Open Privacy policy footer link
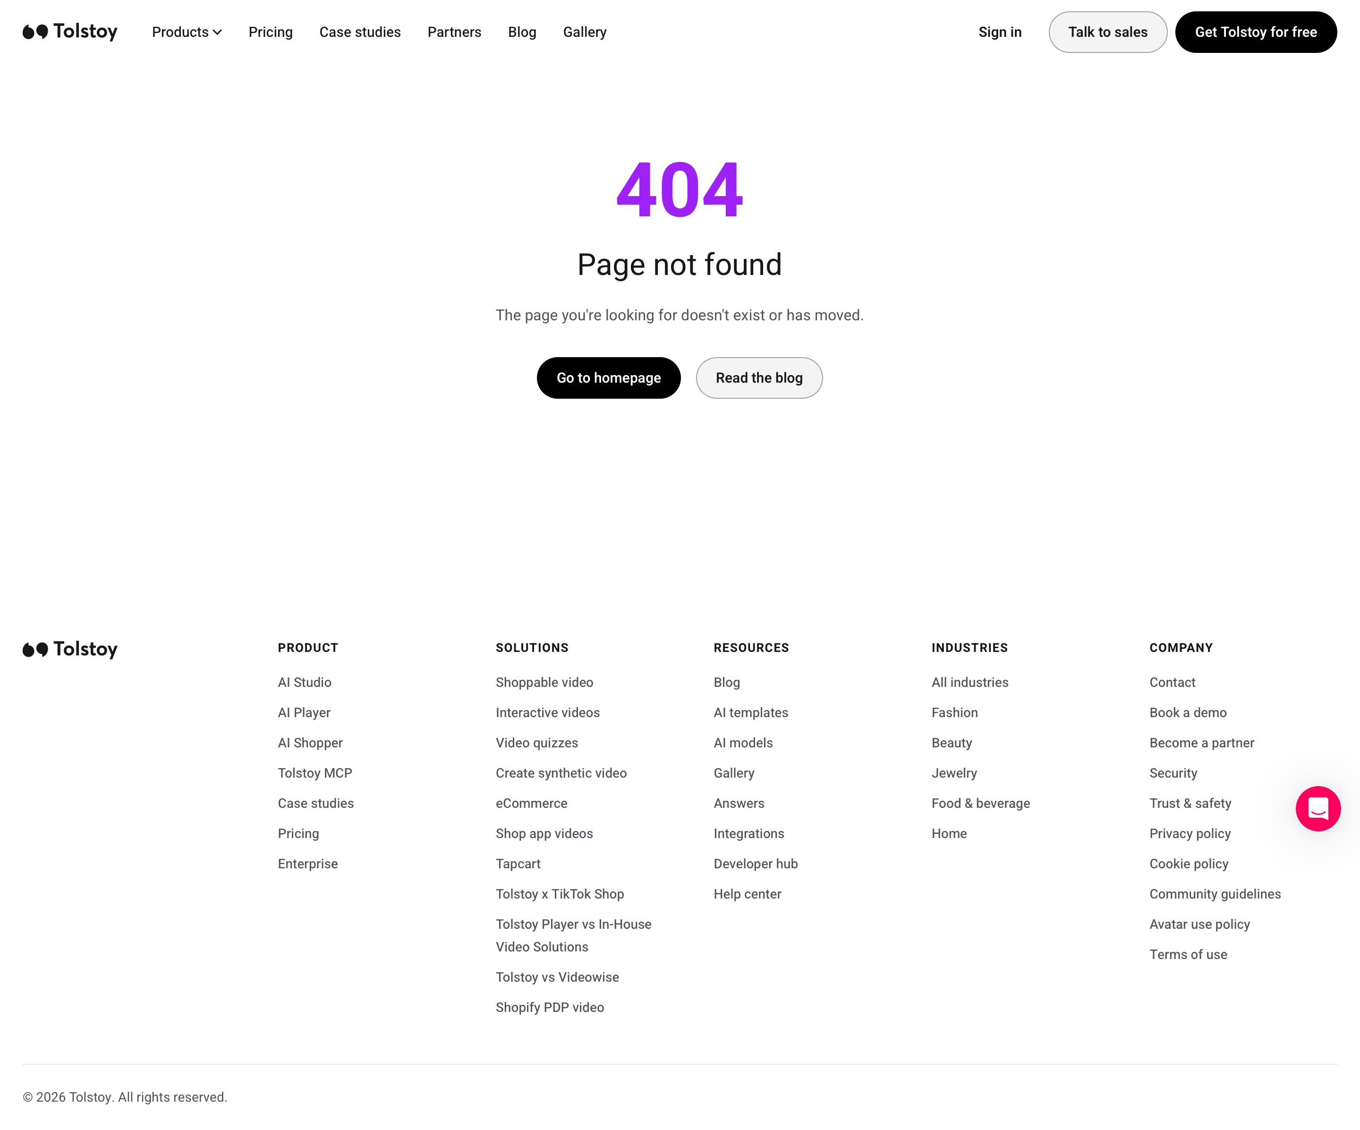 (1190, 833)
